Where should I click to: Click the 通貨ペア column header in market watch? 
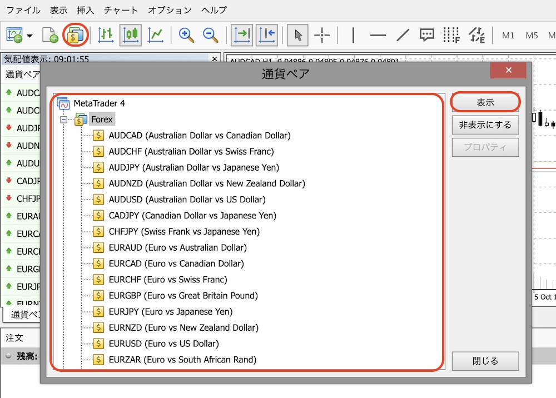coord(22,74)
